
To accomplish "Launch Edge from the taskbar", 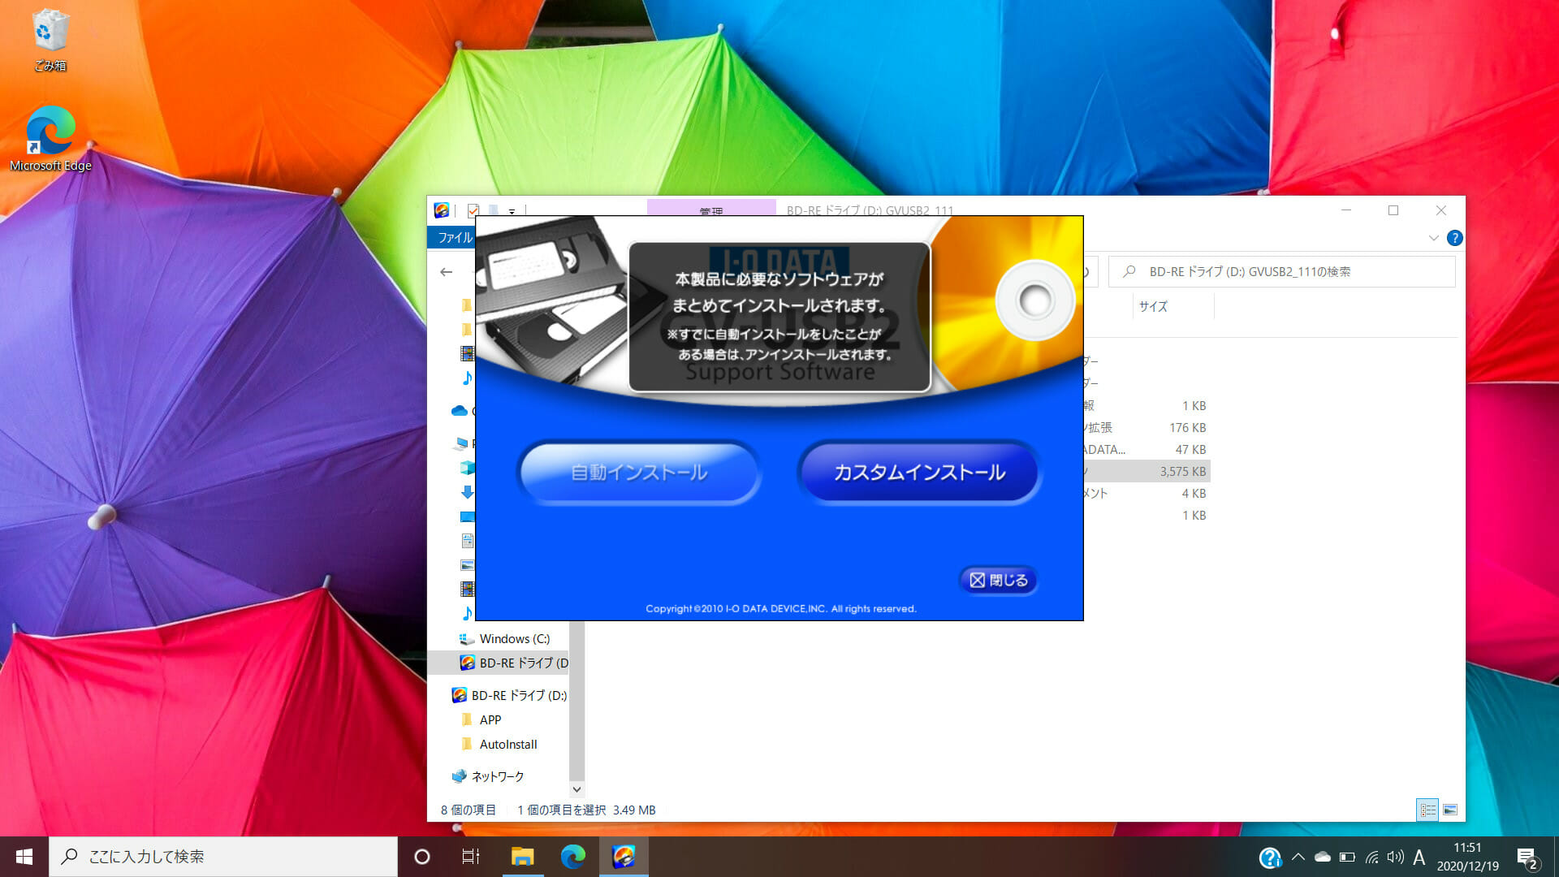I will click(572, 857).
